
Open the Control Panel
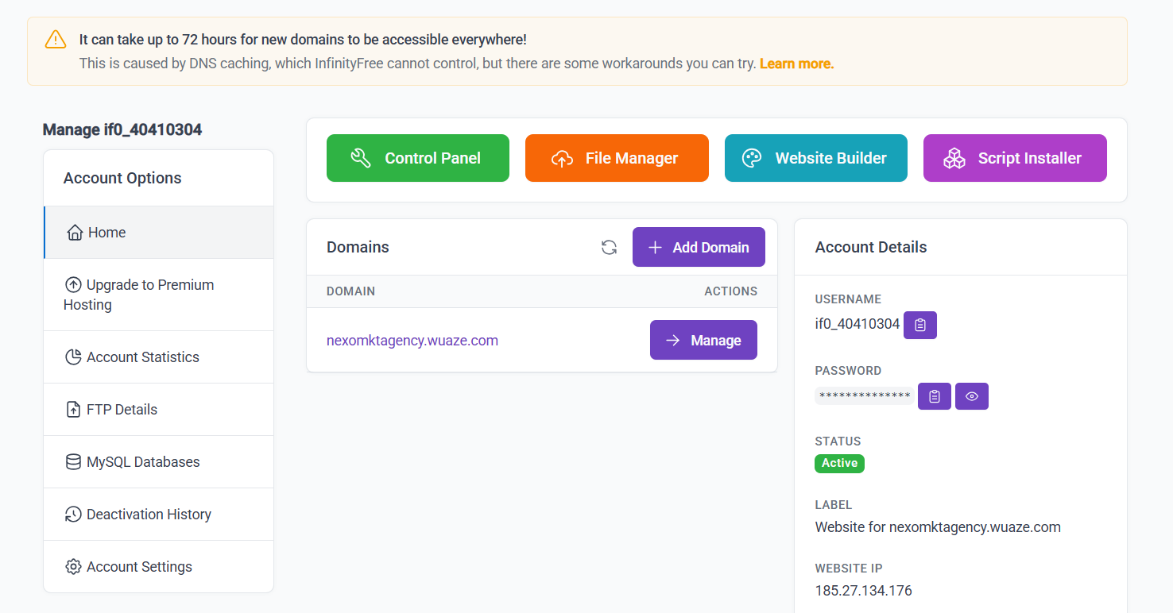point(417,158)
